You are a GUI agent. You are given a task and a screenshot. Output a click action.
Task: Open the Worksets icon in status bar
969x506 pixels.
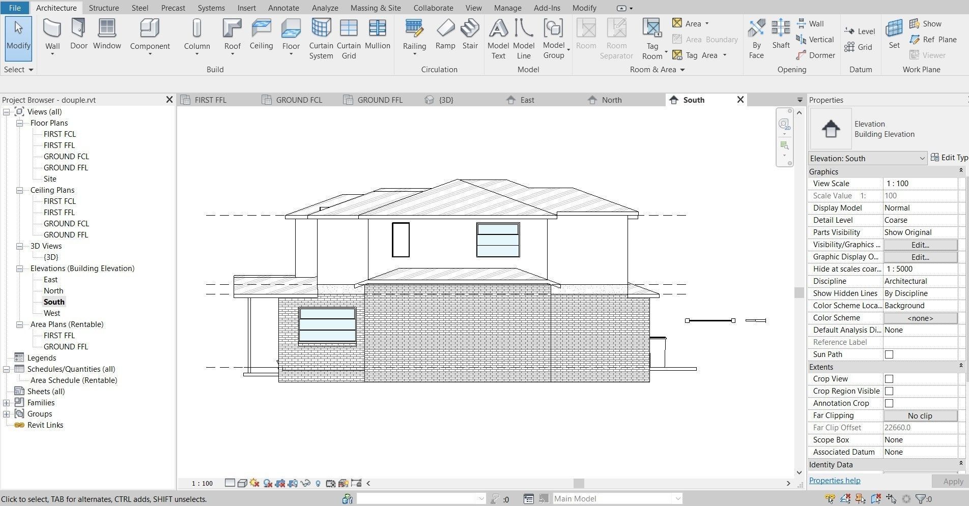[x=348, y=499]
